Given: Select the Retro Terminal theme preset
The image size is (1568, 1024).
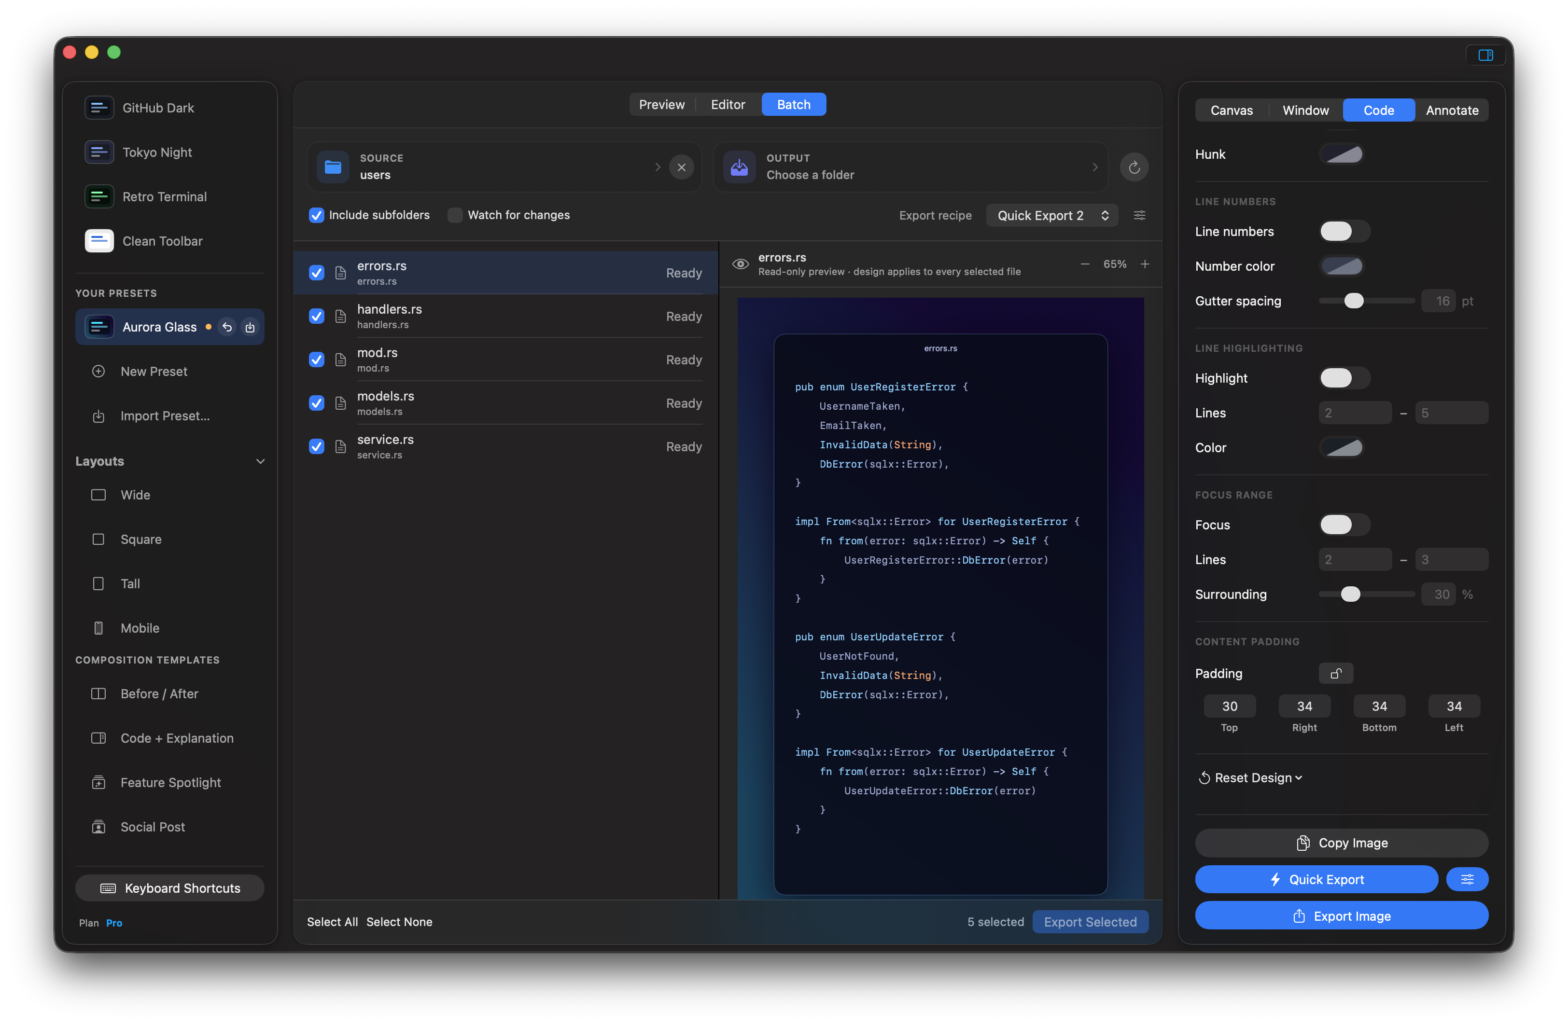Looking at the screenshot, I should click(169, 197).
